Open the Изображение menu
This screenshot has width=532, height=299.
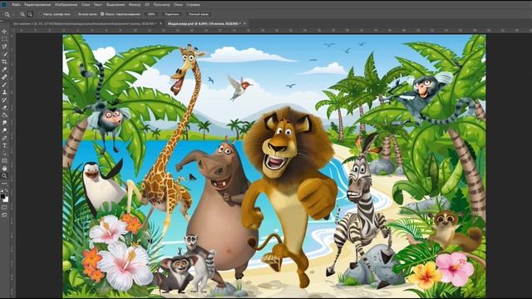(x=66, y=5)
